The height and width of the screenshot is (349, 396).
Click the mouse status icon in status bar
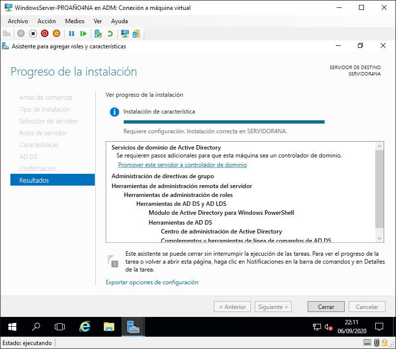[x=377, y=343]
